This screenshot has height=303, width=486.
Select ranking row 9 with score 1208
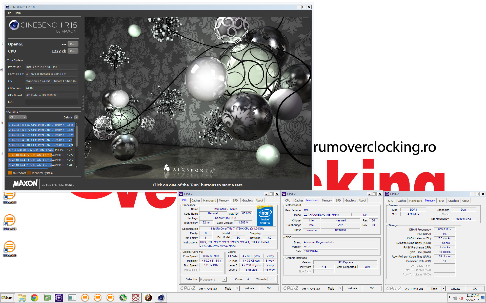(41, 165)
